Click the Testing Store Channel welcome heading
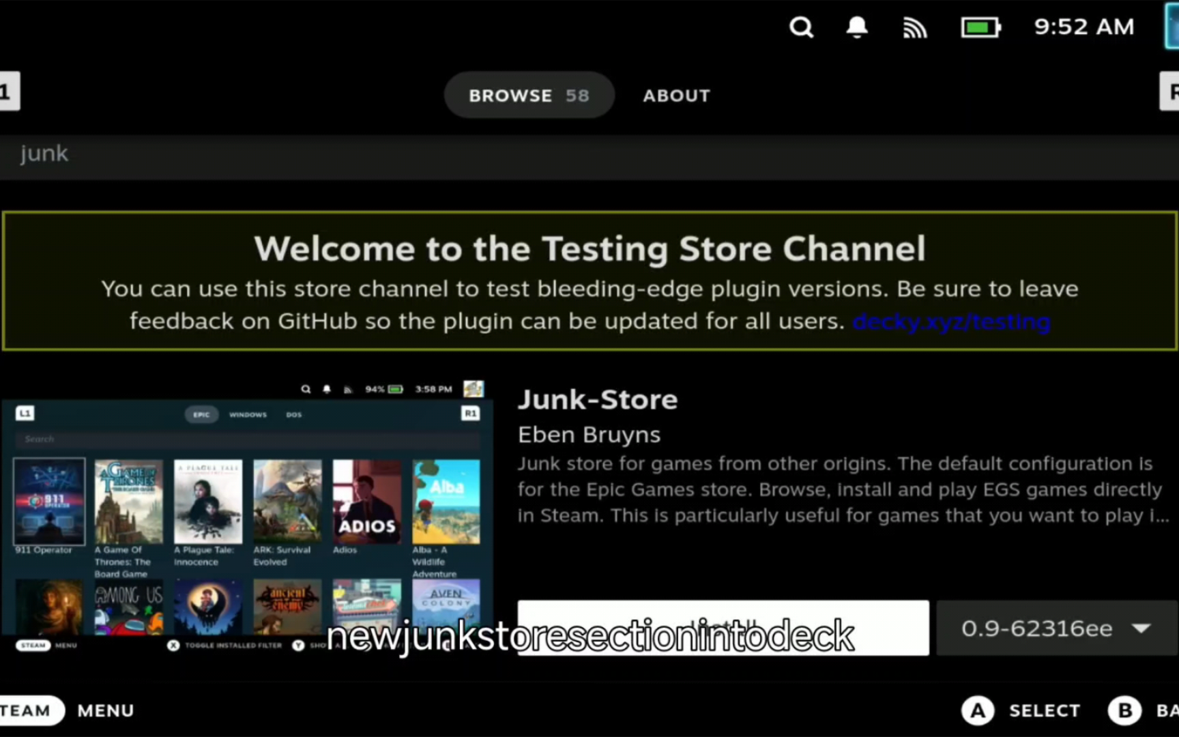 [589, 248]
